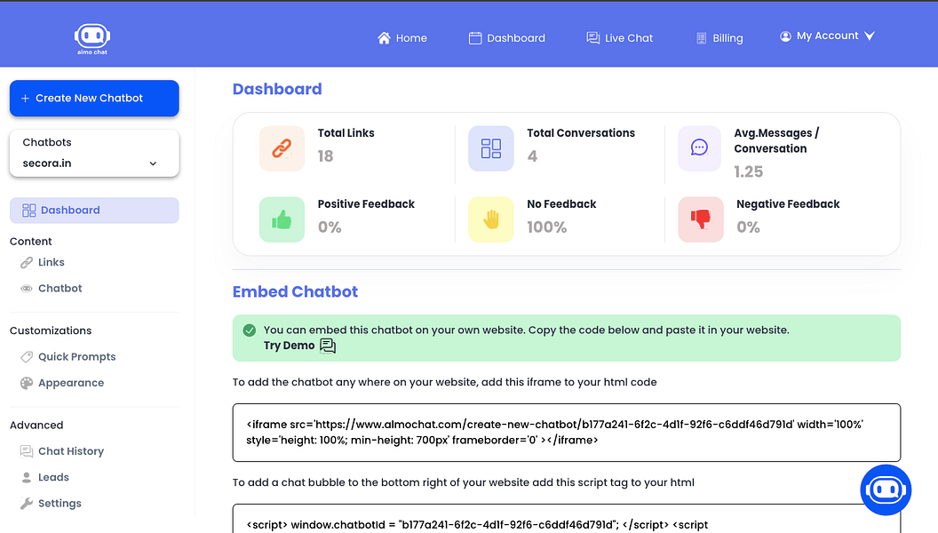
Task: Click the Chatbot sidebar robot icon
Action: (27, 289)
